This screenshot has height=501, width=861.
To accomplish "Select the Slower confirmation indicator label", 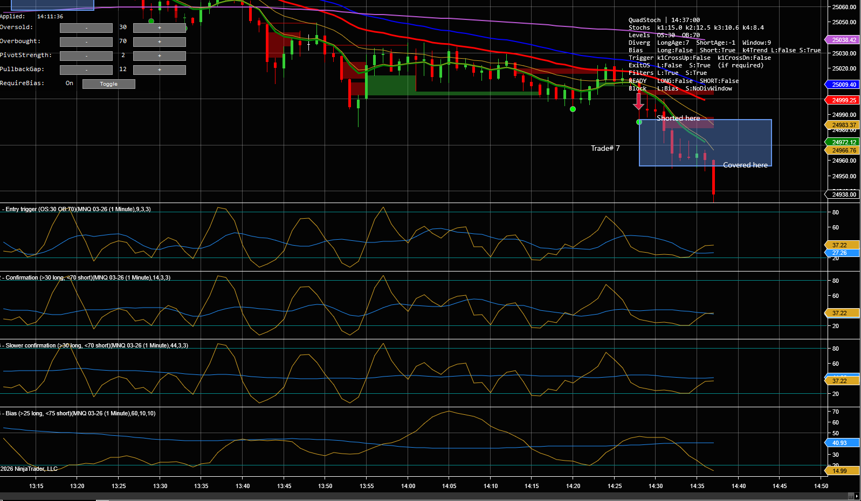I will coord(95,345).
